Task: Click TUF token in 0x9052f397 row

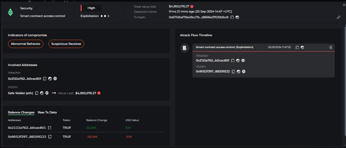Action: tap(67, 136)
